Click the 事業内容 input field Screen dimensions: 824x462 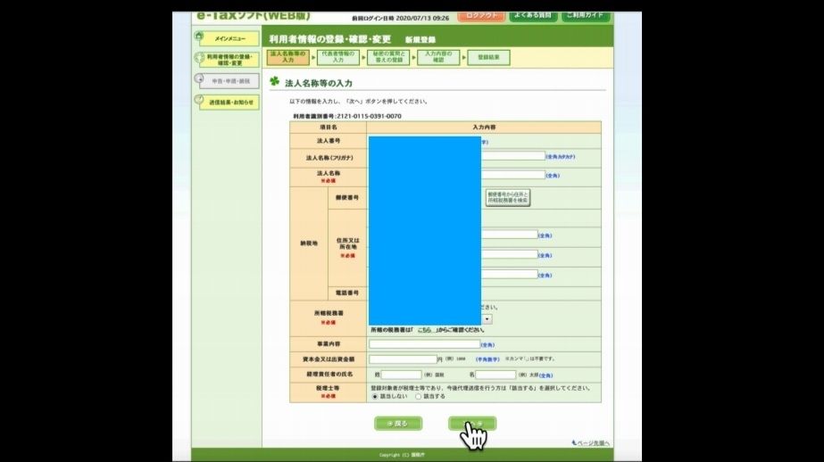pyautogui.click(x=424, y=343)
